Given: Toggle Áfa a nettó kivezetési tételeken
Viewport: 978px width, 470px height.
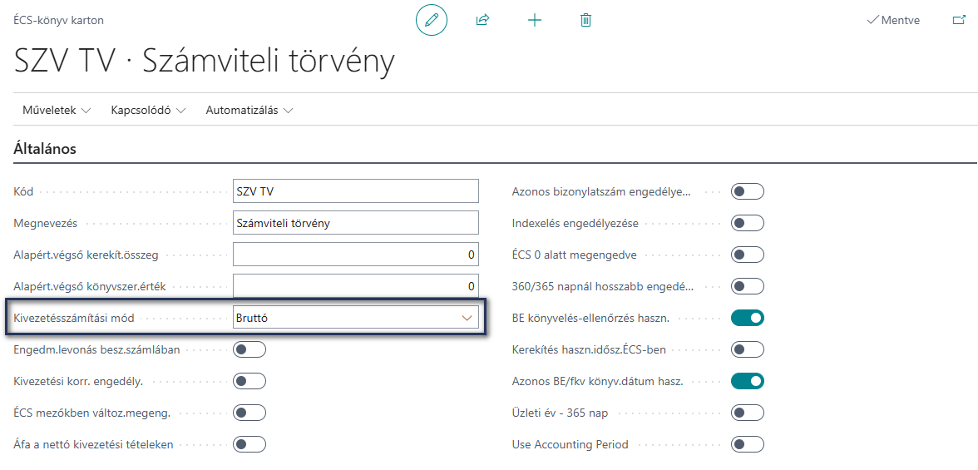Looking at the screenshot, I should coord(249,444).
